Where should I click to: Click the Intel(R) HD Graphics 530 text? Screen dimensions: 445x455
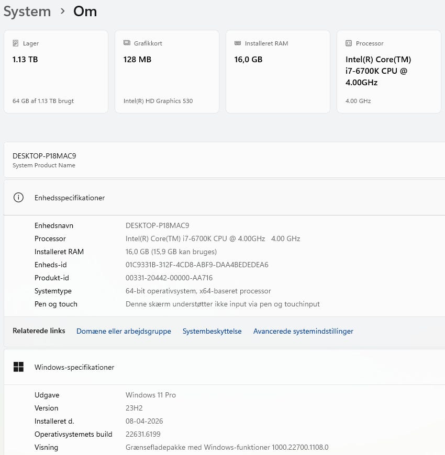pyautogui.click(x=158, y=101)
